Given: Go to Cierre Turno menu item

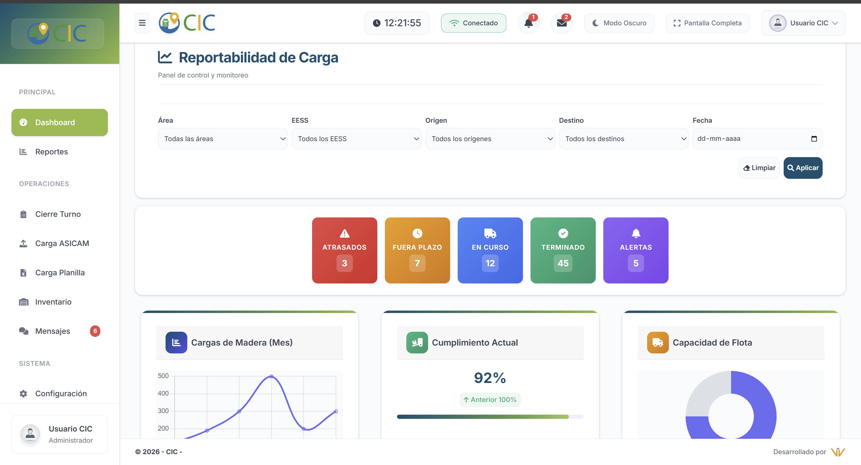Looking at the screenshot, I should pyautogui.click(x=58, y=214).
